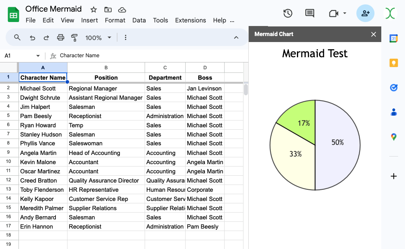Click the undo arrow in toolbar

click(x=33, y=38)
